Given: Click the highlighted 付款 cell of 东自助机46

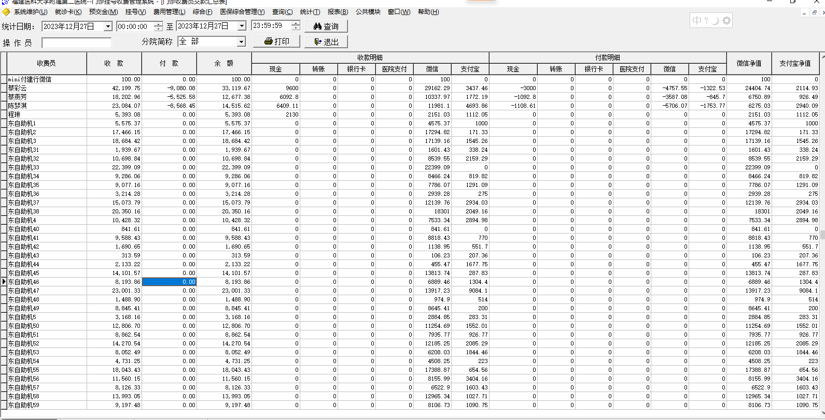Looking at the screenshot, I should point(169,282).
